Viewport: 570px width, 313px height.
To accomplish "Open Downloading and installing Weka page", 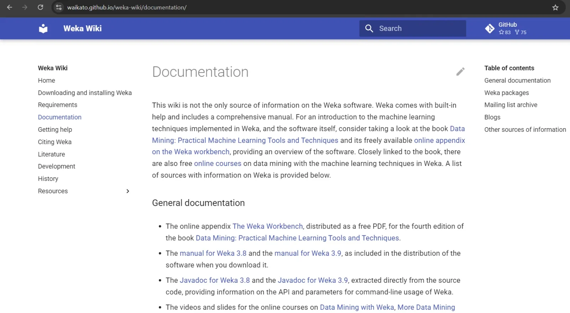I will 85,93.
